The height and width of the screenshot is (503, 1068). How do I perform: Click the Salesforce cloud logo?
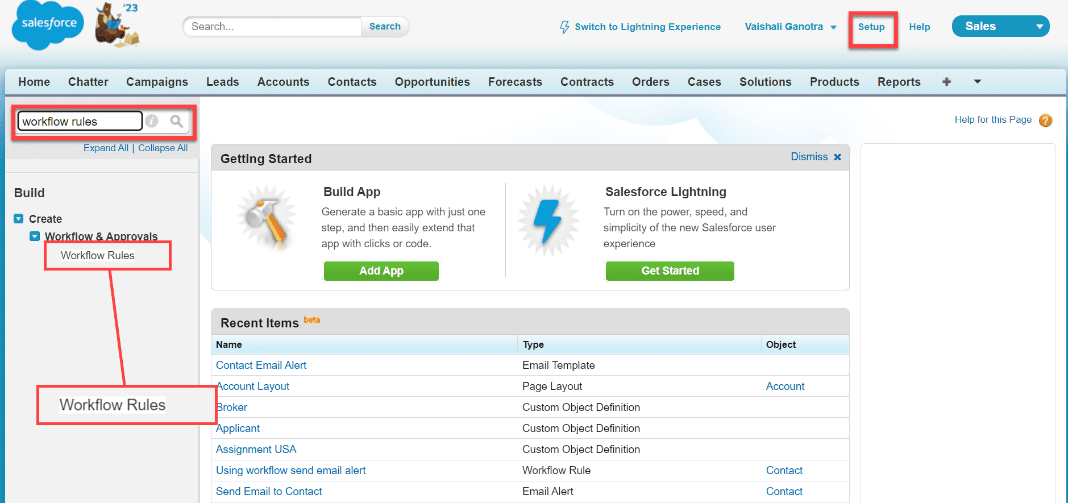[x=48, y=25]
